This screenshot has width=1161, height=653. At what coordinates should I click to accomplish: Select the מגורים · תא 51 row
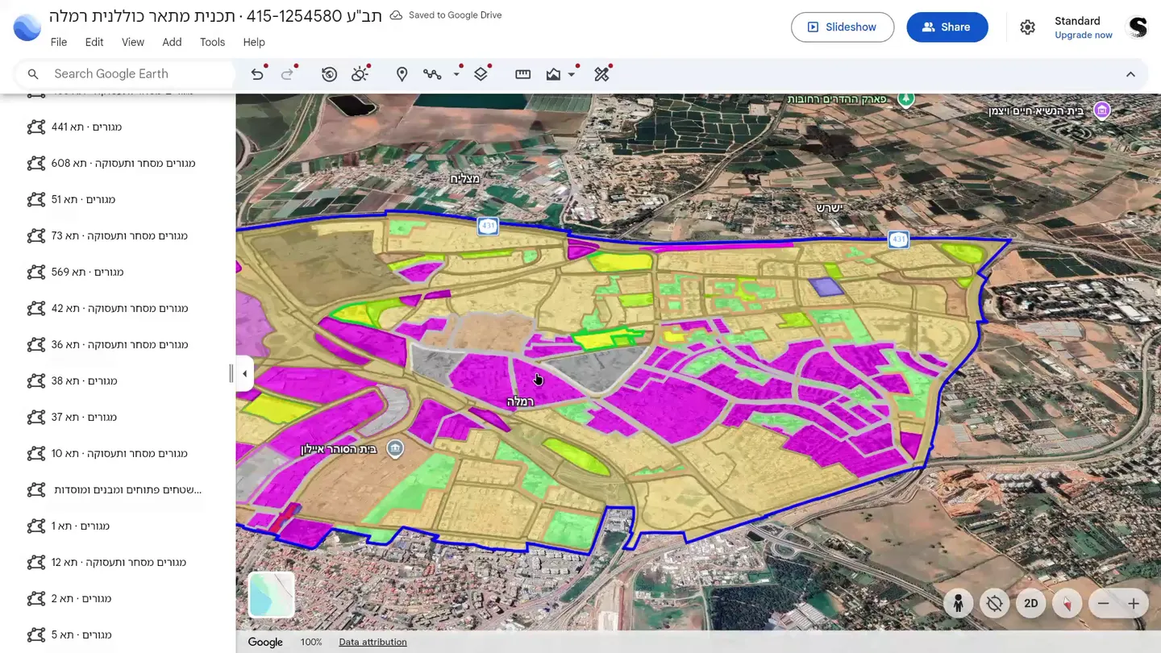pyautogui.click(x=118, y=199)
